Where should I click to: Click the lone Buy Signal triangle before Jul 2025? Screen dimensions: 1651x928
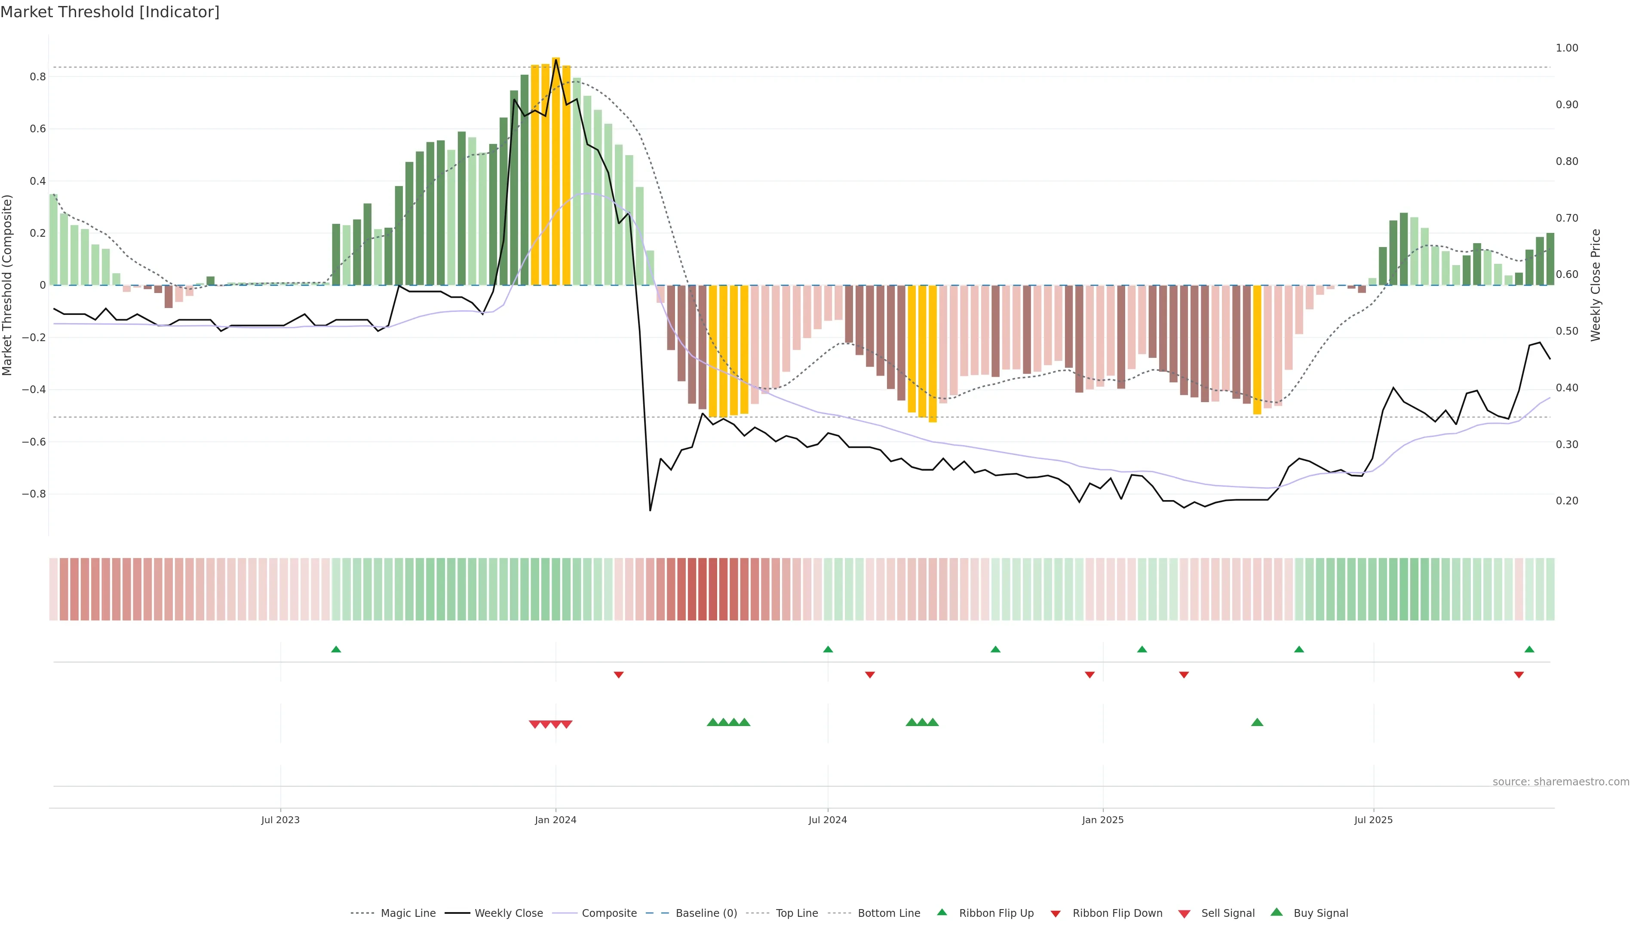(1257, 722)
